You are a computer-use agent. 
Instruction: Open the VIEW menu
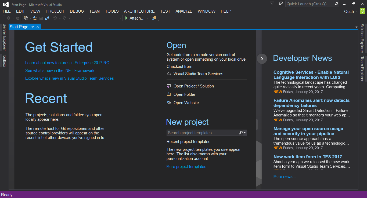35,11
